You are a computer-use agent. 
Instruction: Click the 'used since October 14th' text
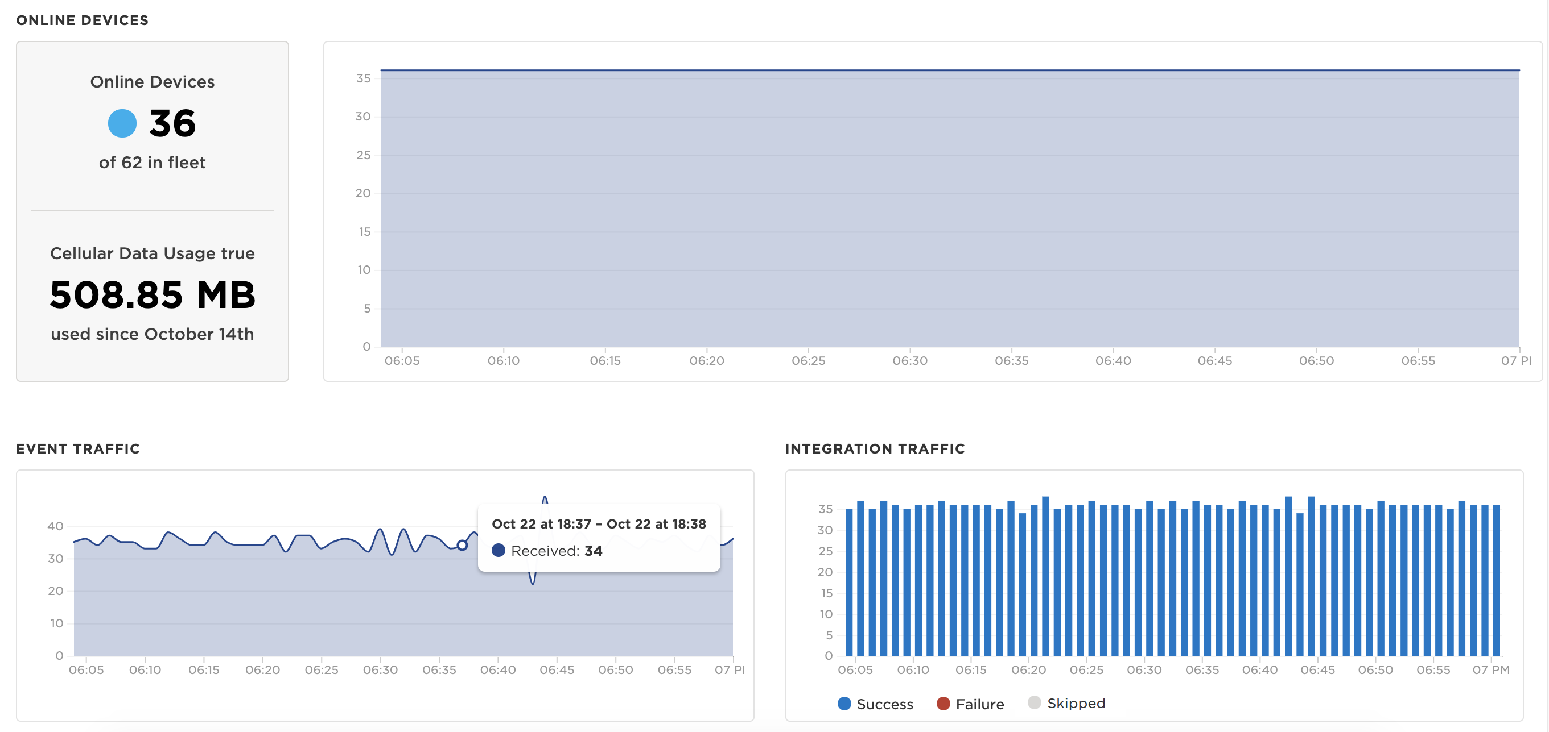152,334
